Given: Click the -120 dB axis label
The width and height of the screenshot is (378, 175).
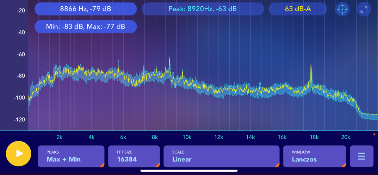Looking at the screenshot, I should pos(19,120).
